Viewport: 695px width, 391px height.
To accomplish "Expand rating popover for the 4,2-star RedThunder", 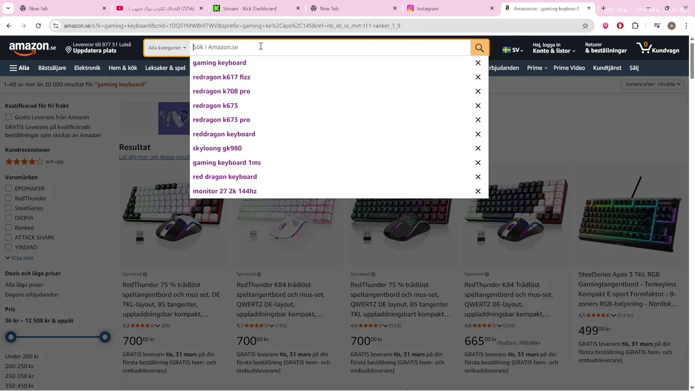I will coord(157,326).
